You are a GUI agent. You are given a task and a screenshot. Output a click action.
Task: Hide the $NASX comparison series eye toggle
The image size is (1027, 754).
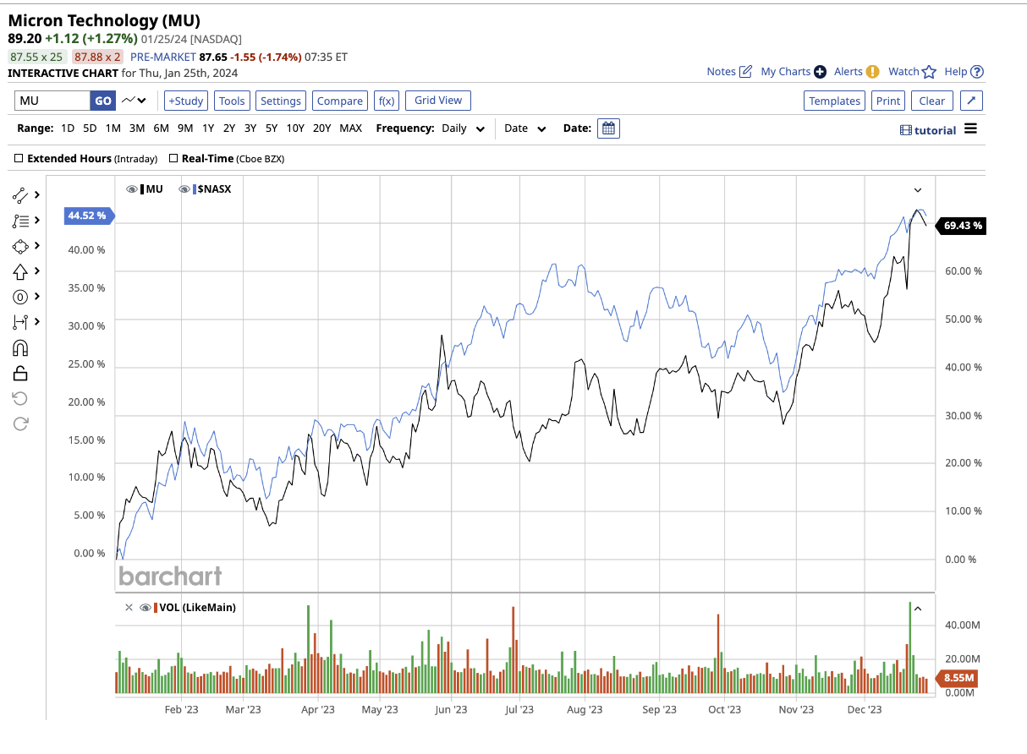pos(184,188)
